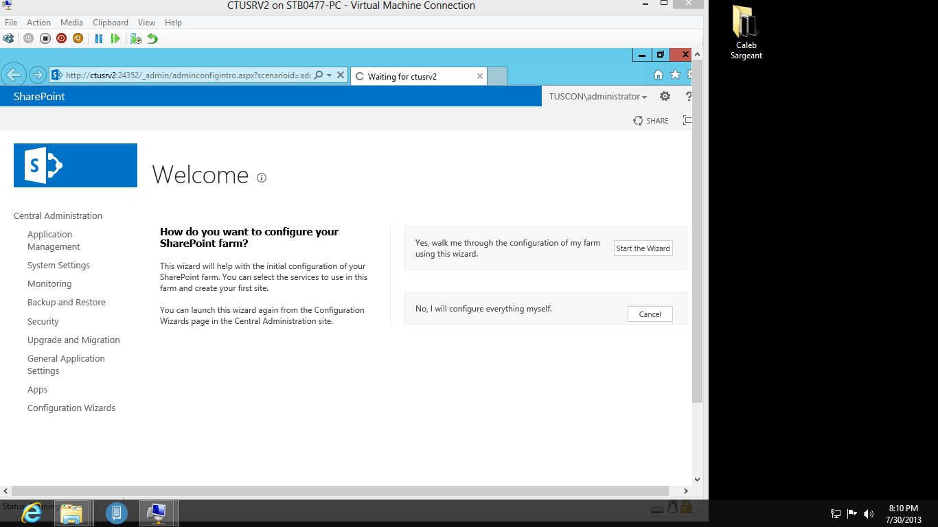Open Application Management
Image resolution: width=938 pixels, height=527 pixels.
tap(54, 240)
